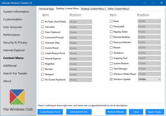The image size is (166, 116).
Task: Open the Extended Info Bar
Action: point(79,112)
